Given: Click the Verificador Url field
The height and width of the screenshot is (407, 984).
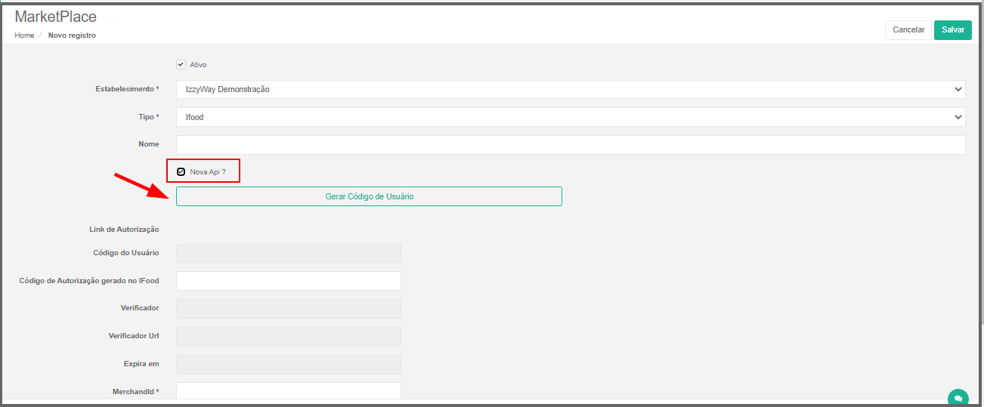Looking at the screenshot, I should [x=289, y=336].
